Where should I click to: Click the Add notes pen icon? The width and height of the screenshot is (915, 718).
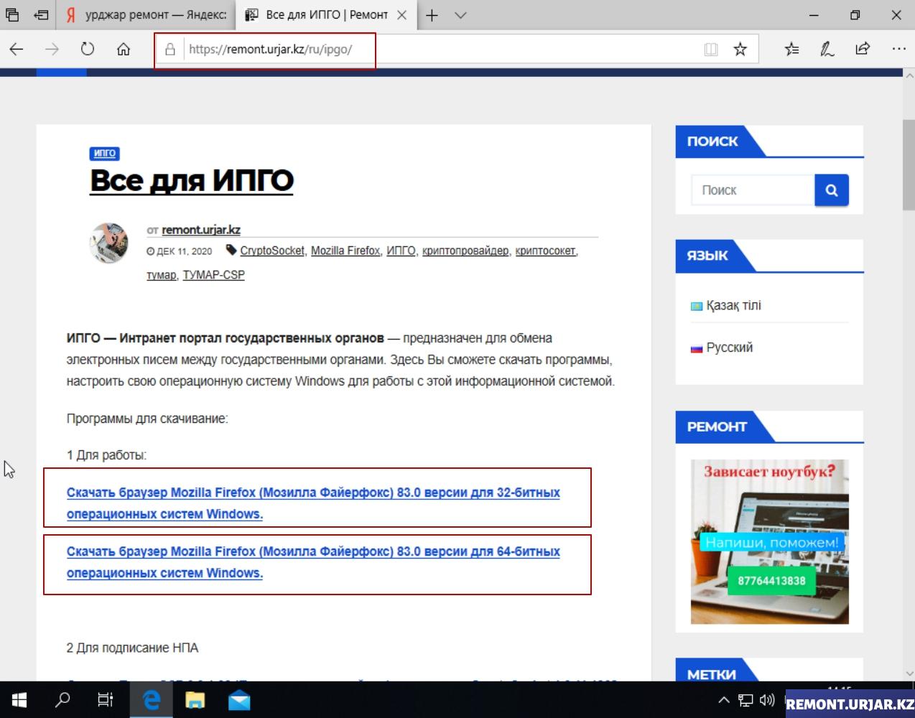(827, 49)
